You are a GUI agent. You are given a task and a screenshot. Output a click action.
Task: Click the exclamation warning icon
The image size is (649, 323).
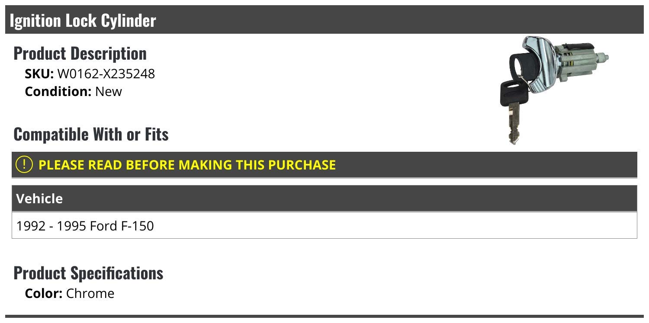click(24, 165)
